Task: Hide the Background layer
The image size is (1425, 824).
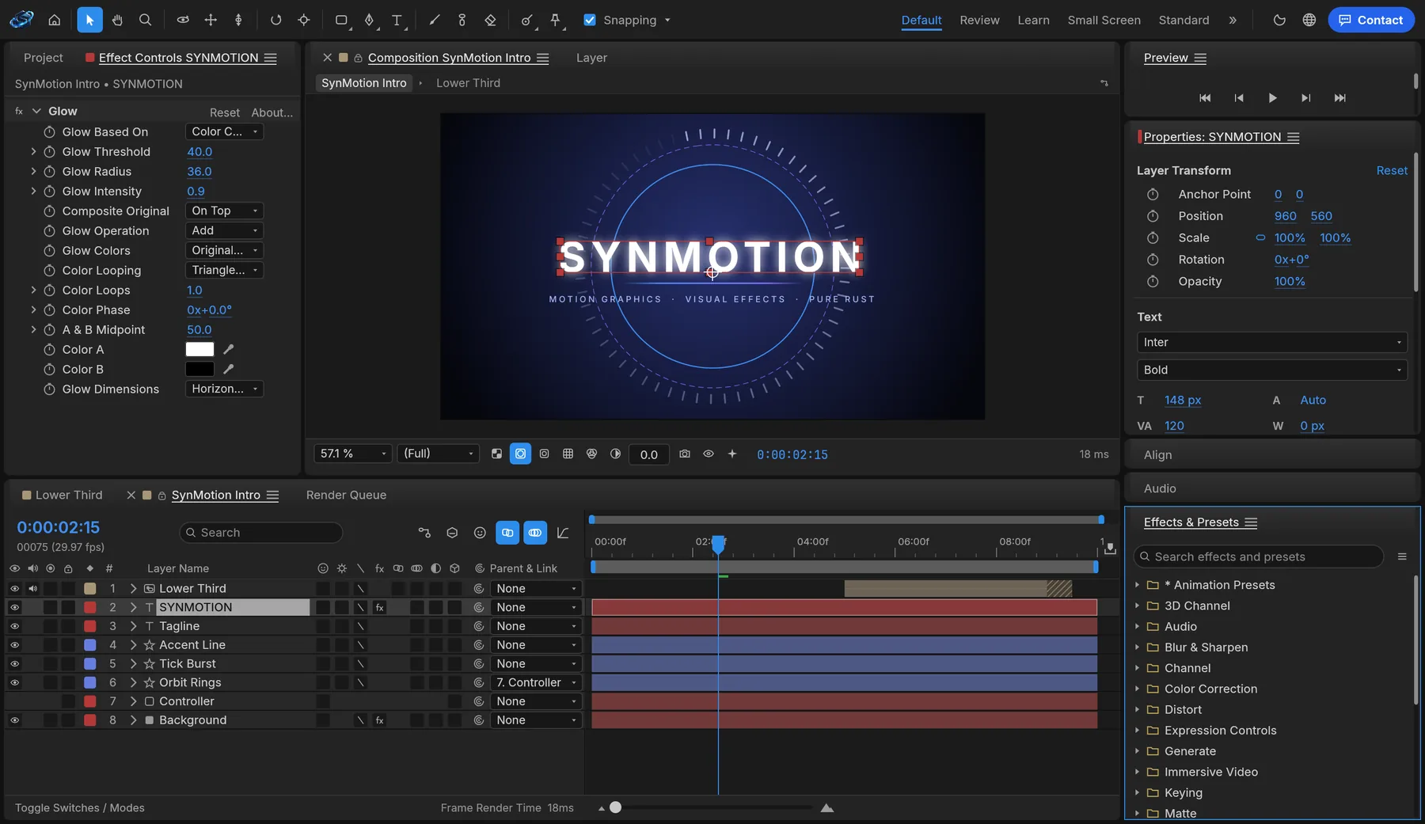Action: (x=14, y=720)
